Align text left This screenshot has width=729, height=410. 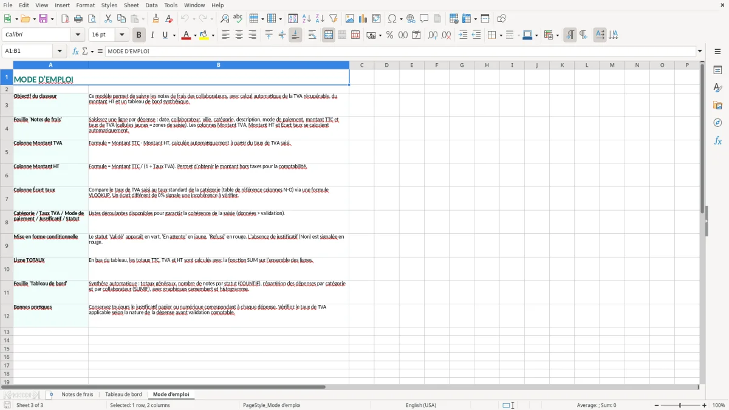point(225,35)
